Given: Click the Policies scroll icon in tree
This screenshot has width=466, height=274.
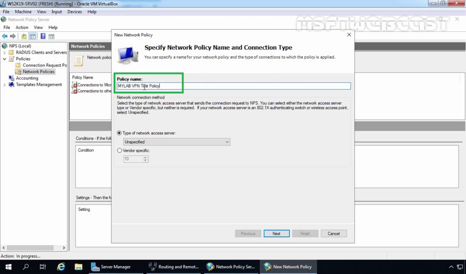Looking at the screenshot, I should pos(11,59).
